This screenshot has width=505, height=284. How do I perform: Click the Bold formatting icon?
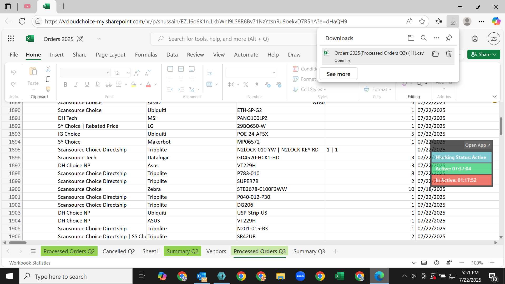[x=65, y=84]
